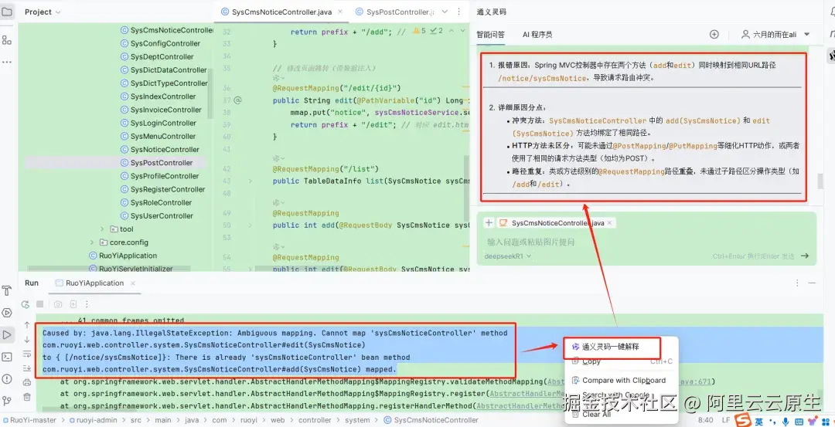Open Tongyi Lingma tool window icon
The image size is (835, 427).
(831, 54)
